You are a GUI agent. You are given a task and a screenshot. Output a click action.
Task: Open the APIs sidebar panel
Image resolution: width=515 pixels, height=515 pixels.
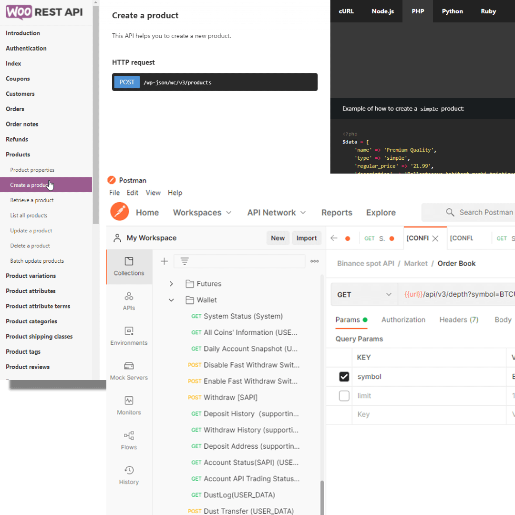129,301
